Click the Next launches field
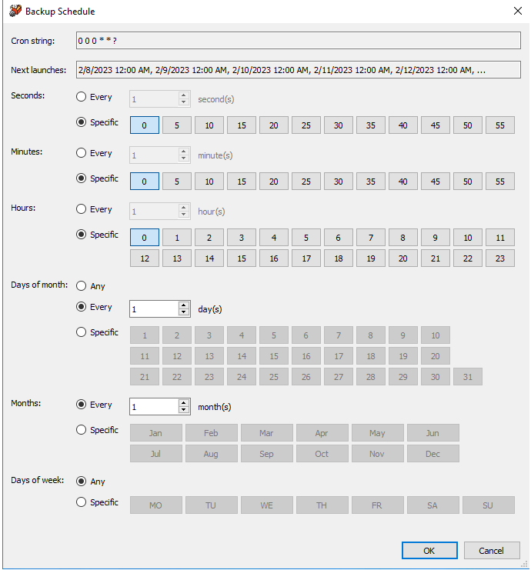Screen dimensions: 531x570 tap(299, 70)
